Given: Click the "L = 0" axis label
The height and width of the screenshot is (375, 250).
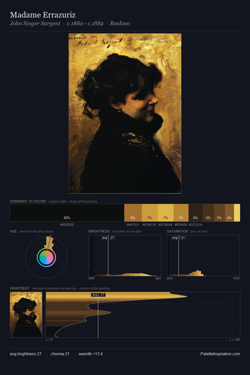Looking at the screenshot, I should point(49,340).
